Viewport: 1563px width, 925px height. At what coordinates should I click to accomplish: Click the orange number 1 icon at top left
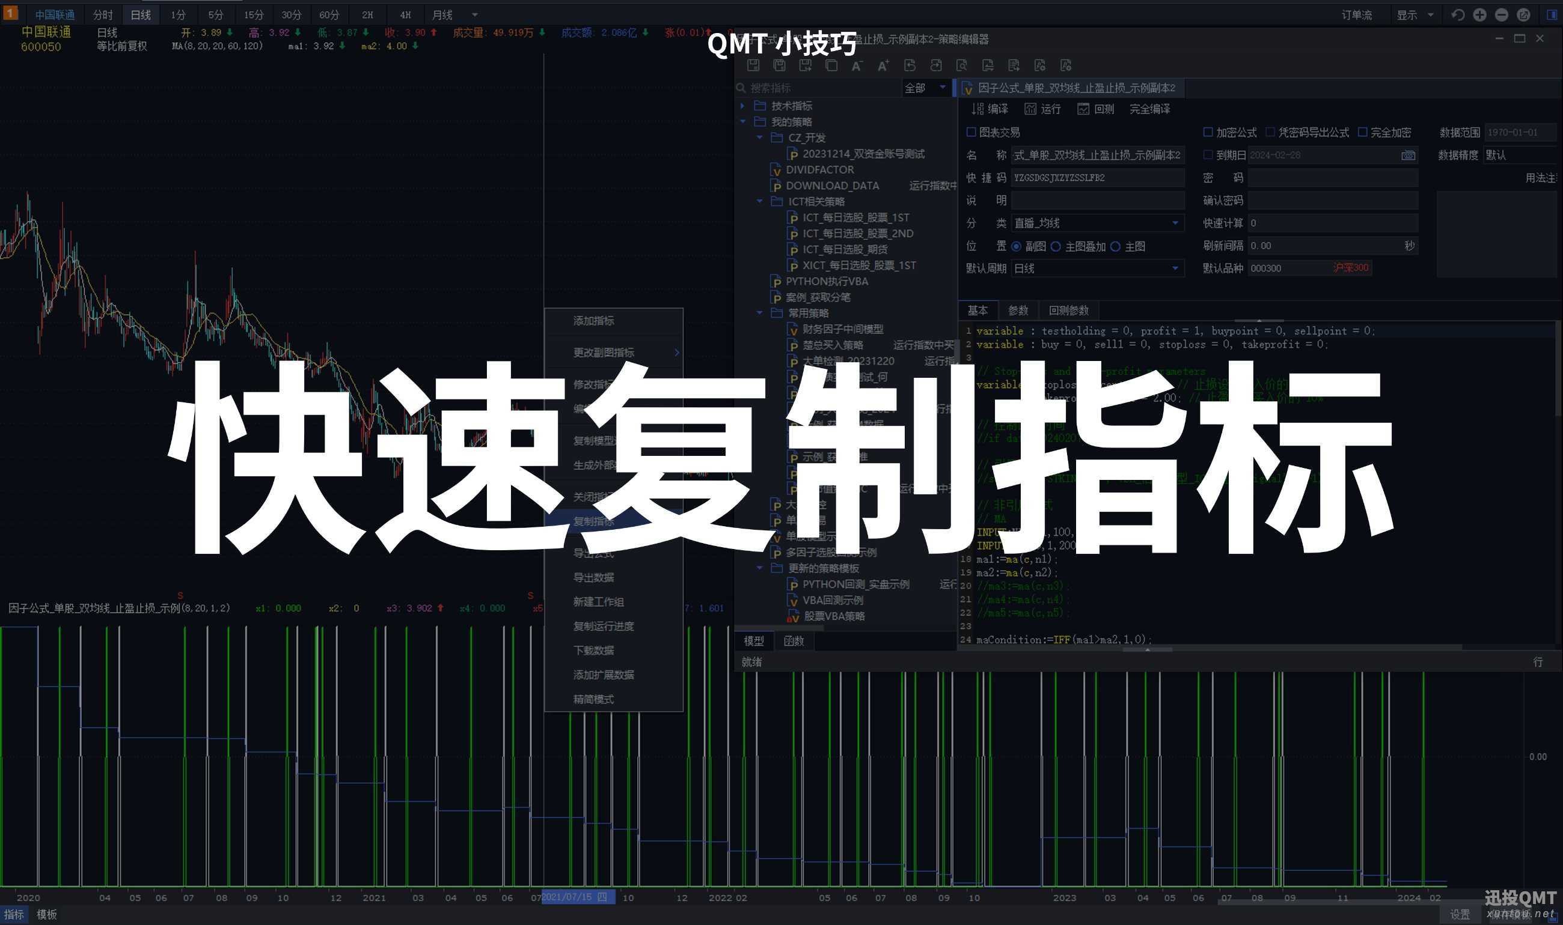(x=11, y=13)
